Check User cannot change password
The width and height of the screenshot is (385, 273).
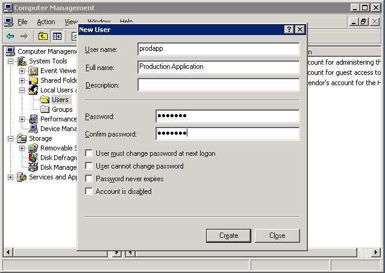tap(89, 166)
